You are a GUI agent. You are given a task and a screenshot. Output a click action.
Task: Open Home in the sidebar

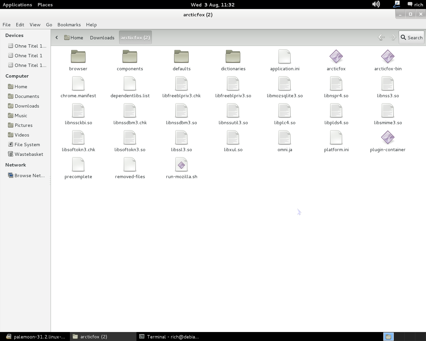(18, 87)
